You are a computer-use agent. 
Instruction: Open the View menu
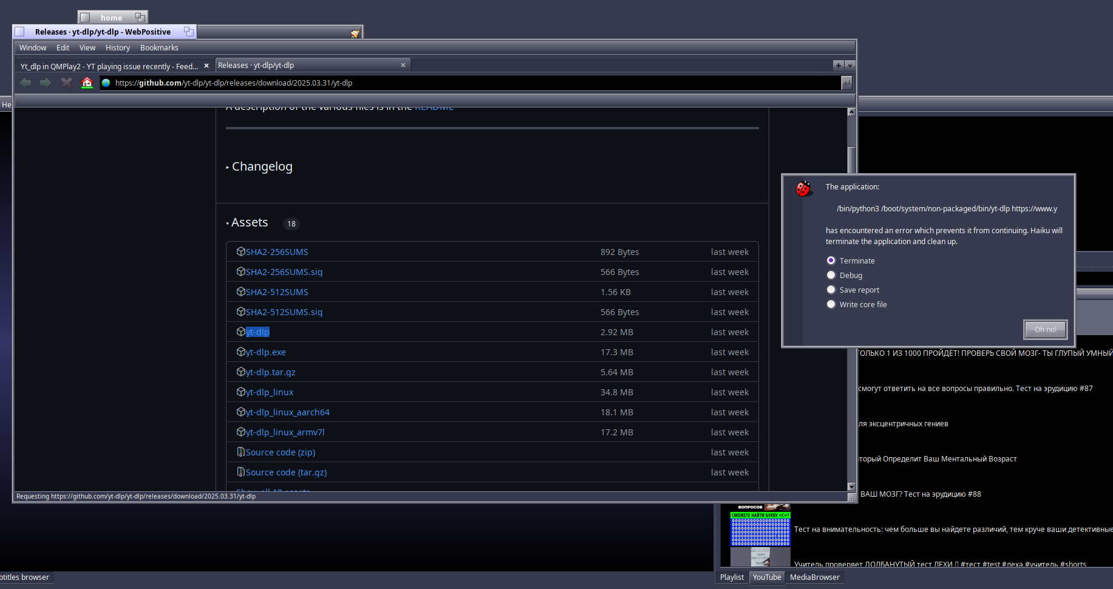(x=87, y=47)
